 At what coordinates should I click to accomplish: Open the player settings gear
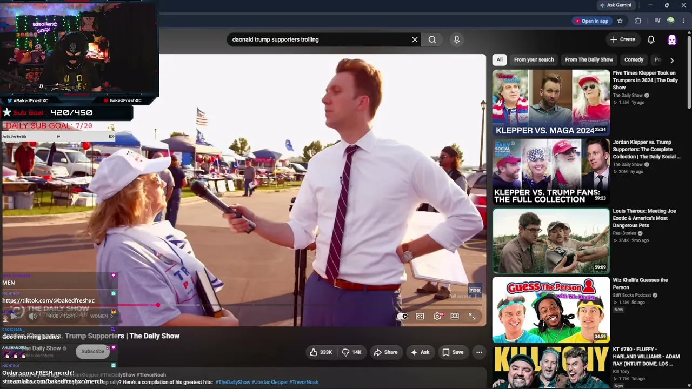tap(437, 316)
